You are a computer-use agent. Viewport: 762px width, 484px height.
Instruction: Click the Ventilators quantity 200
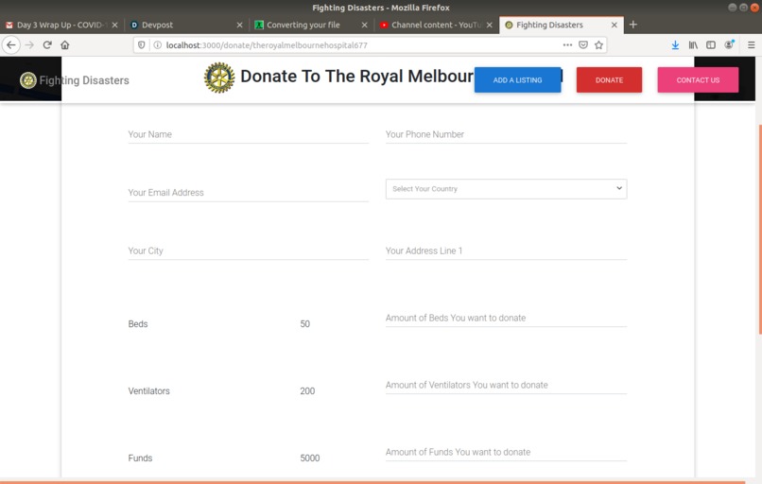pos(307,390)
